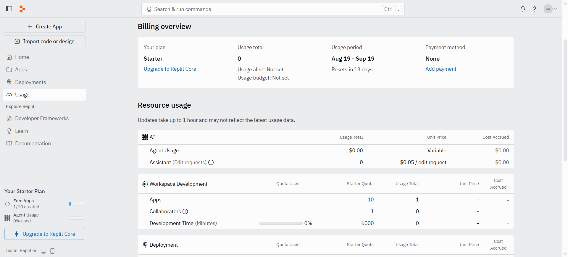
Task: Click the "Billing overview" heading
Action: tap(164, 27)
